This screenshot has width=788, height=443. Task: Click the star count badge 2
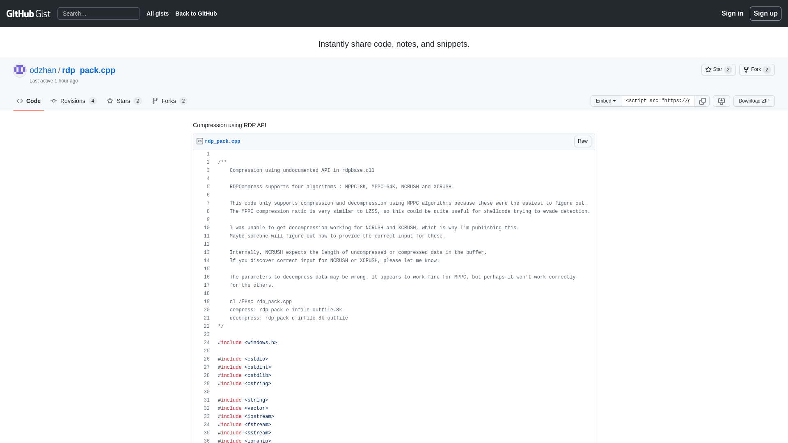pyautogui.click(x=728, y=70)
